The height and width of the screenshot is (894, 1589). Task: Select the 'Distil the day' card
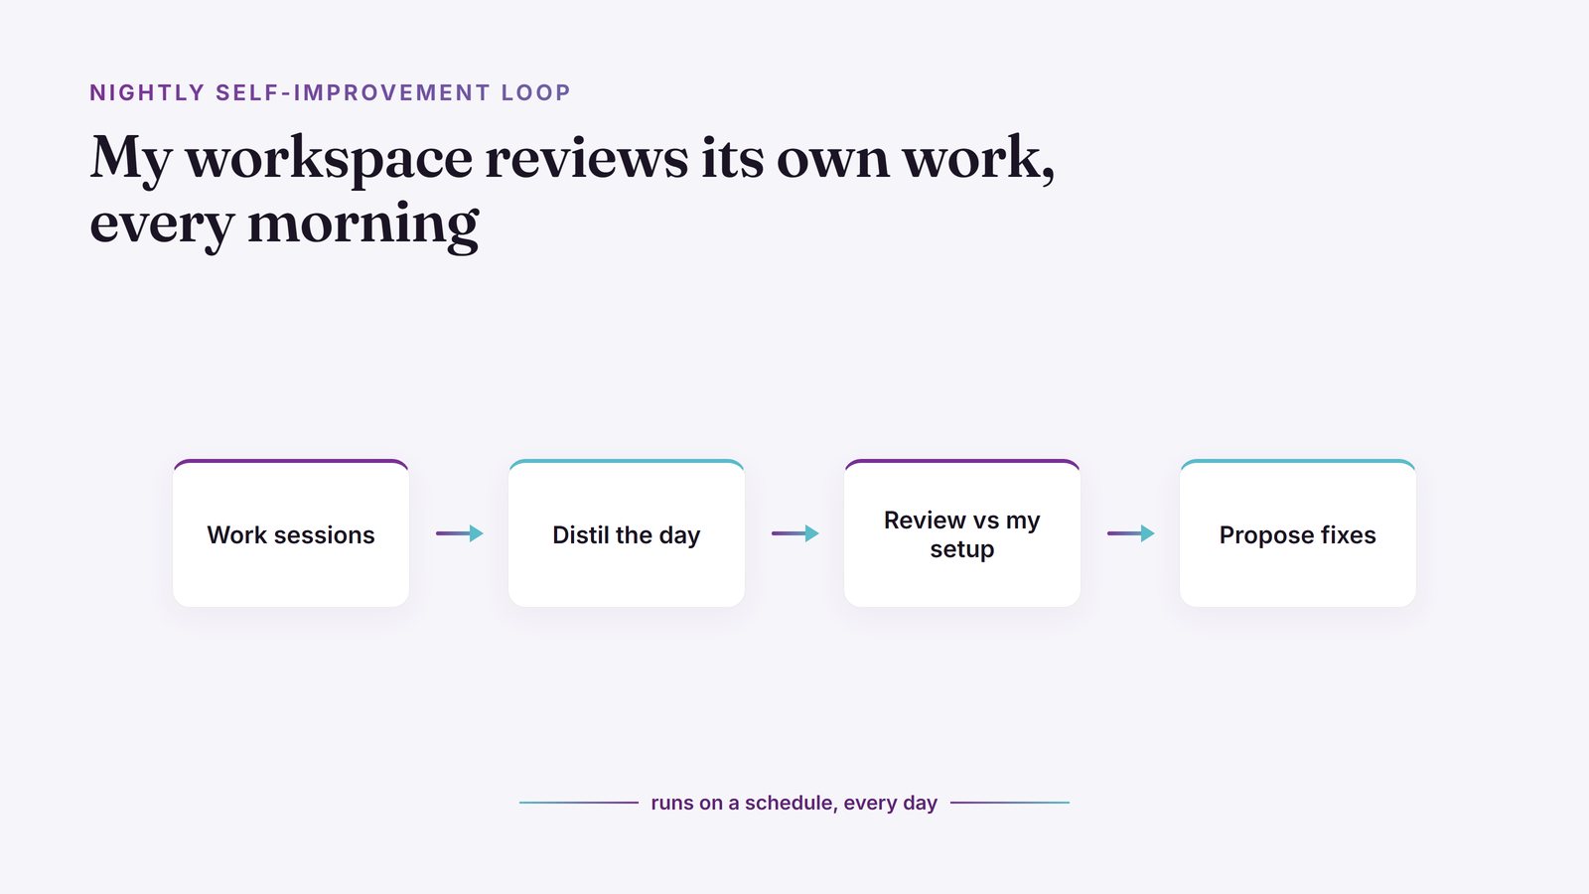(627, 533)
